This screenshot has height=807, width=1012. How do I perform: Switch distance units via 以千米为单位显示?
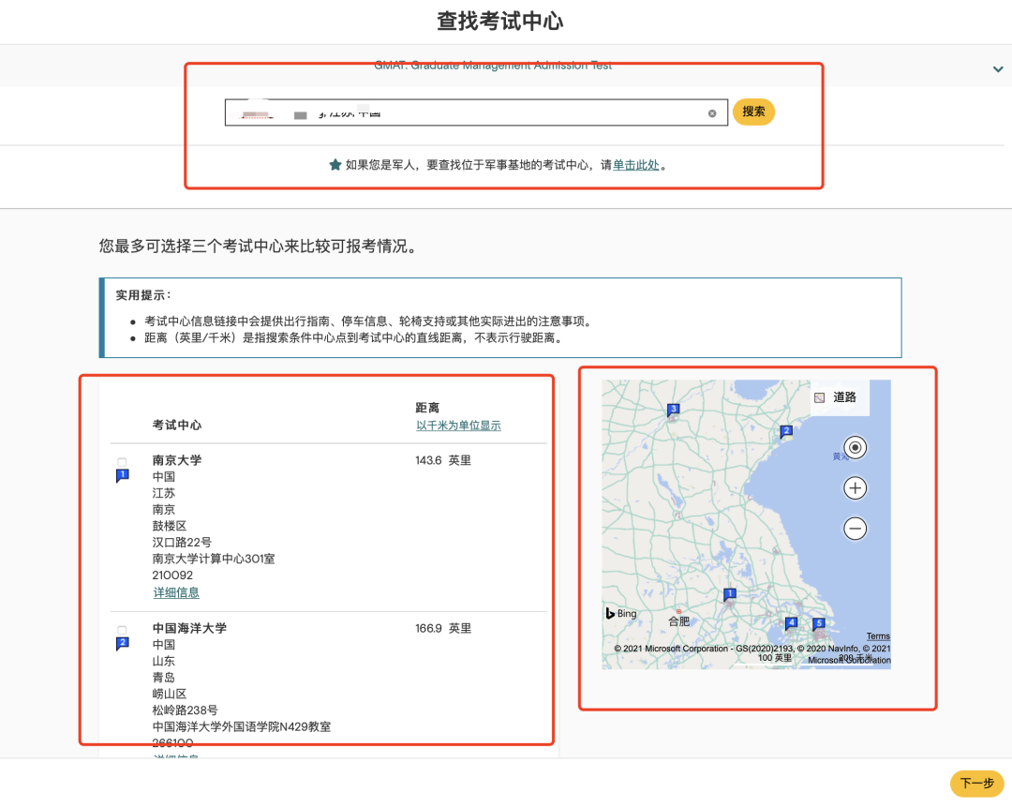click(x=458, y=426)
